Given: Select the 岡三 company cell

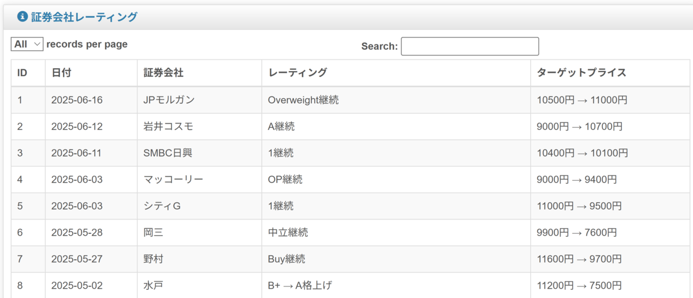Looking at the screenshot, I should click(200, 233).
